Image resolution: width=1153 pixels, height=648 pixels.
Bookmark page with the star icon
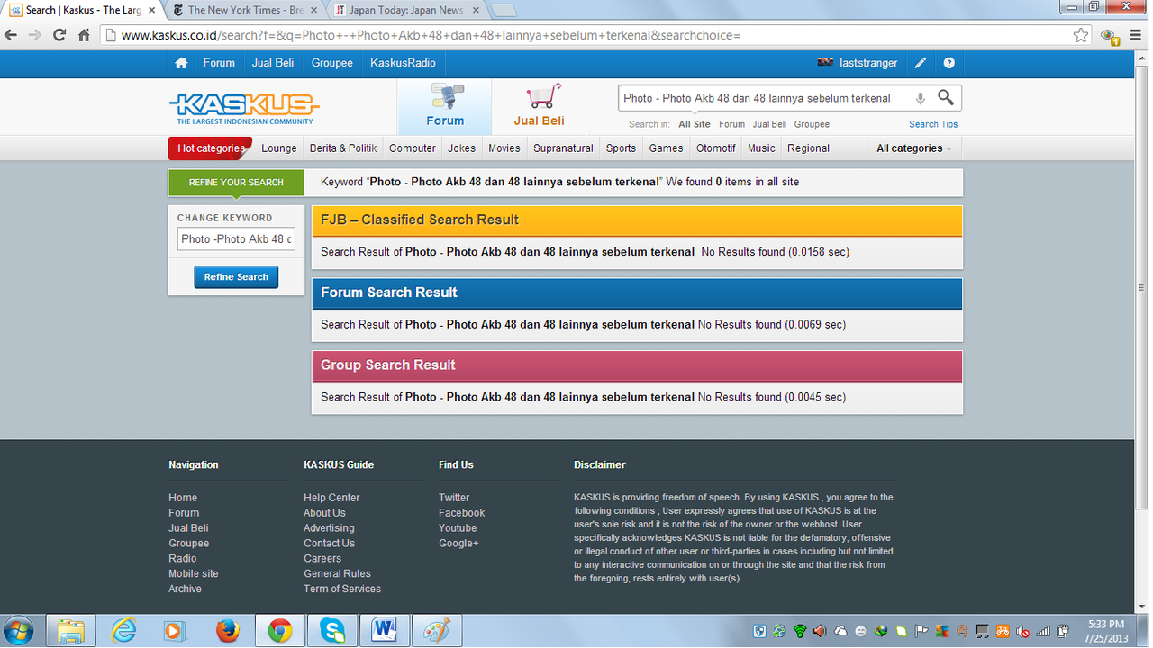[1081, 35]
